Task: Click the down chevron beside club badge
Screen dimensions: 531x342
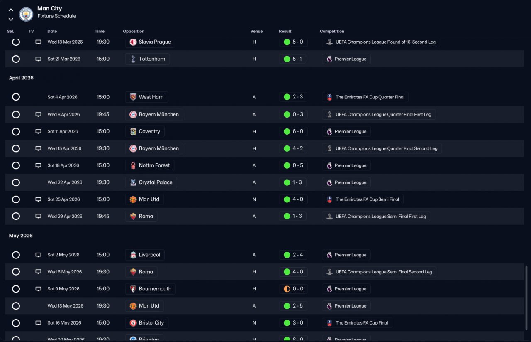Action: click(11, 19)
